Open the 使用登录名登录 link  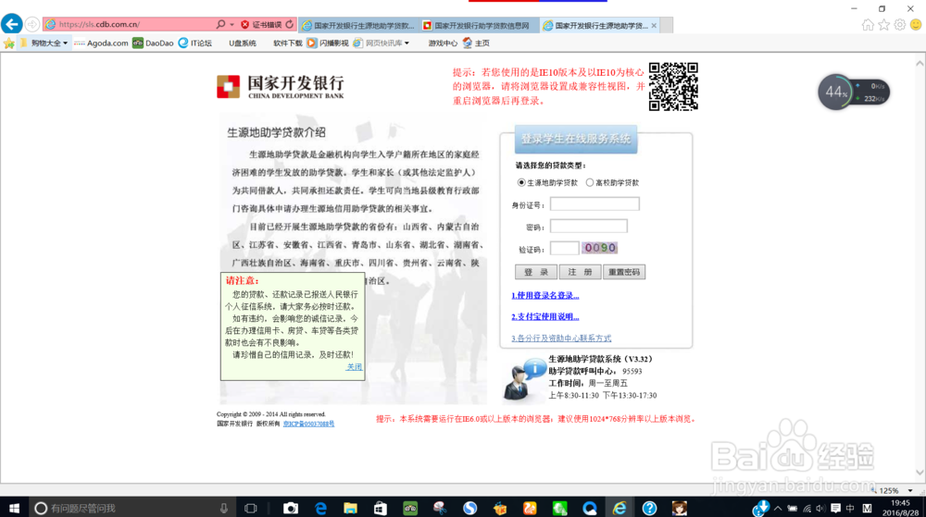[x=545, y=295]
